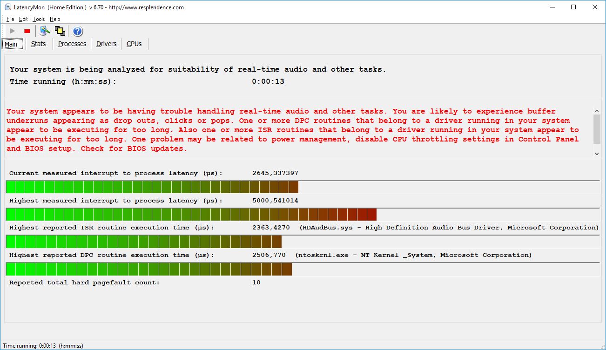Viewport: 606px width, 350px height.
Task: Open the Tools menu
Action: click(39, 19)
